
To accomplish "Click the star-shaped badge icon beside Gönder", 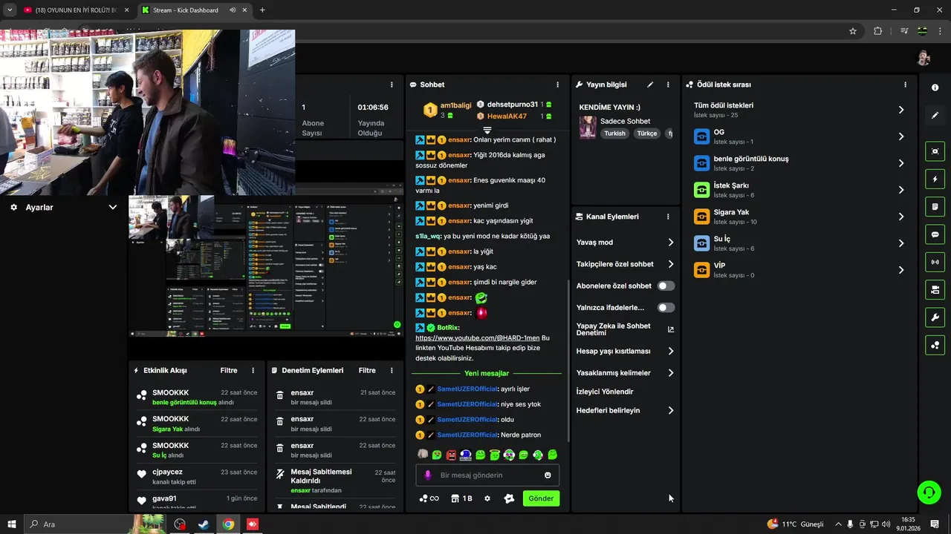I will [509, 498].
